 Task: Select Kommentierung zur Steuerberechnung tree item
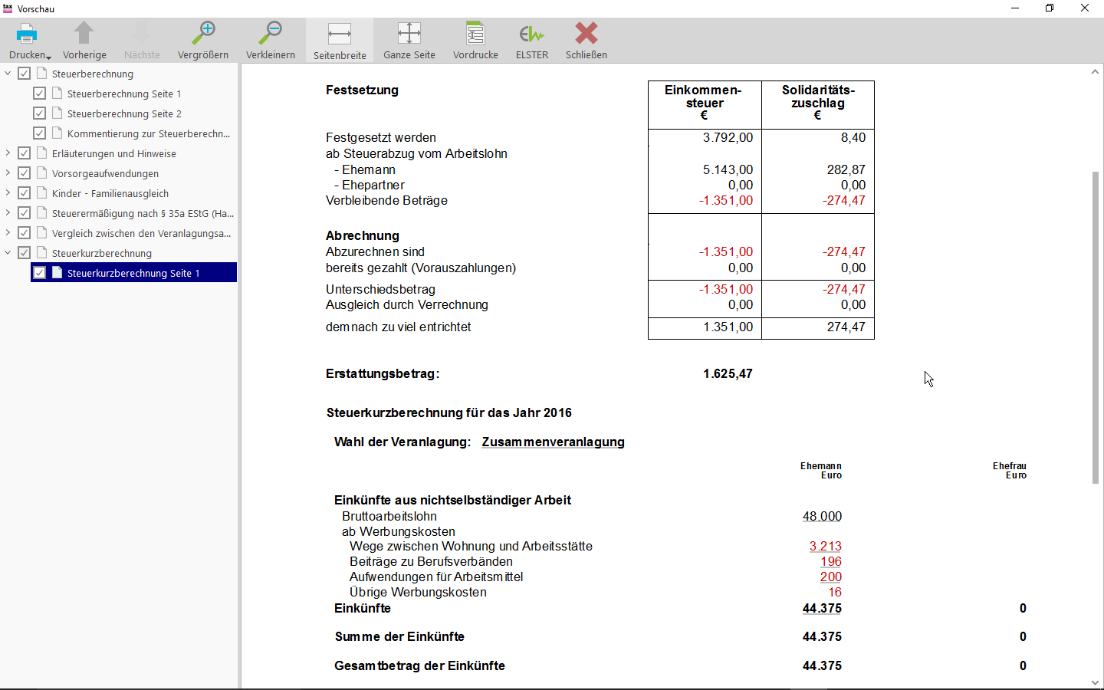click(x=148, y=133)
